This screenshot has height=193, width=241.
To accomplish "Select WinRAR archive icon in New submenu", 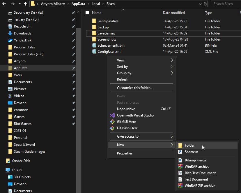I will (180, 167).
